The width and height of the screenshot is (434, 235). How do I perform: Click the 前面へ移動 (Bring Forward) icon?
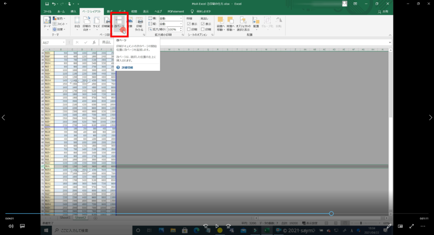(221, 23)
